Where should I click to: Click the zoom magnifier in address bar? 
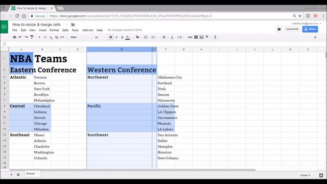[x=294, y=16]
